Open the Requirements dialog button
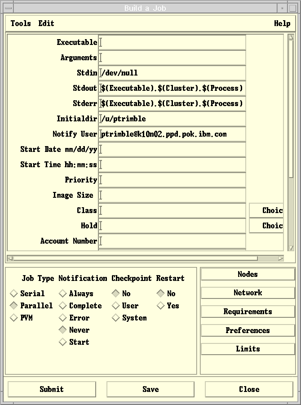The width and height of the screenshot is (301, 405). [x=248, y=312]
